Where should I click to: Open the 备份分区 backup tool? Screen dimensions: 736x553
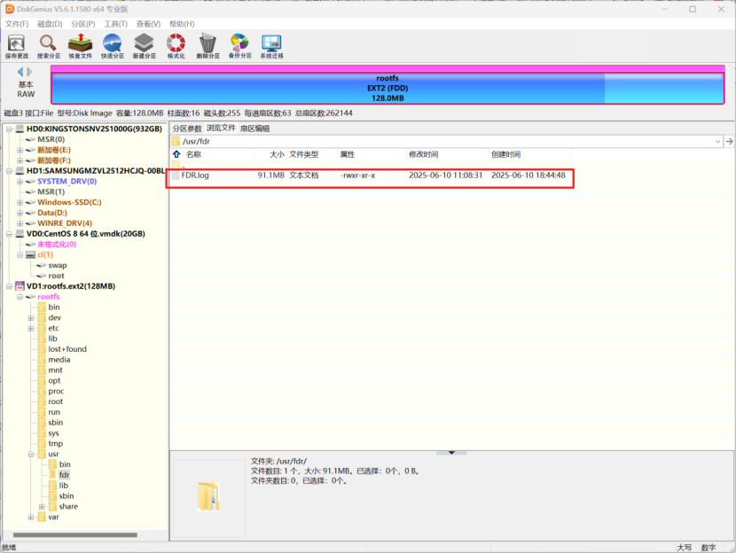click(239, 45)
